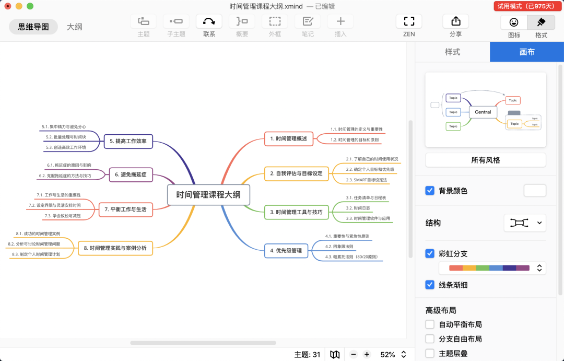Select subtopic 8.1. 成功的时间管理实例
The image size is (564, 361).
(x=38, y=234)
